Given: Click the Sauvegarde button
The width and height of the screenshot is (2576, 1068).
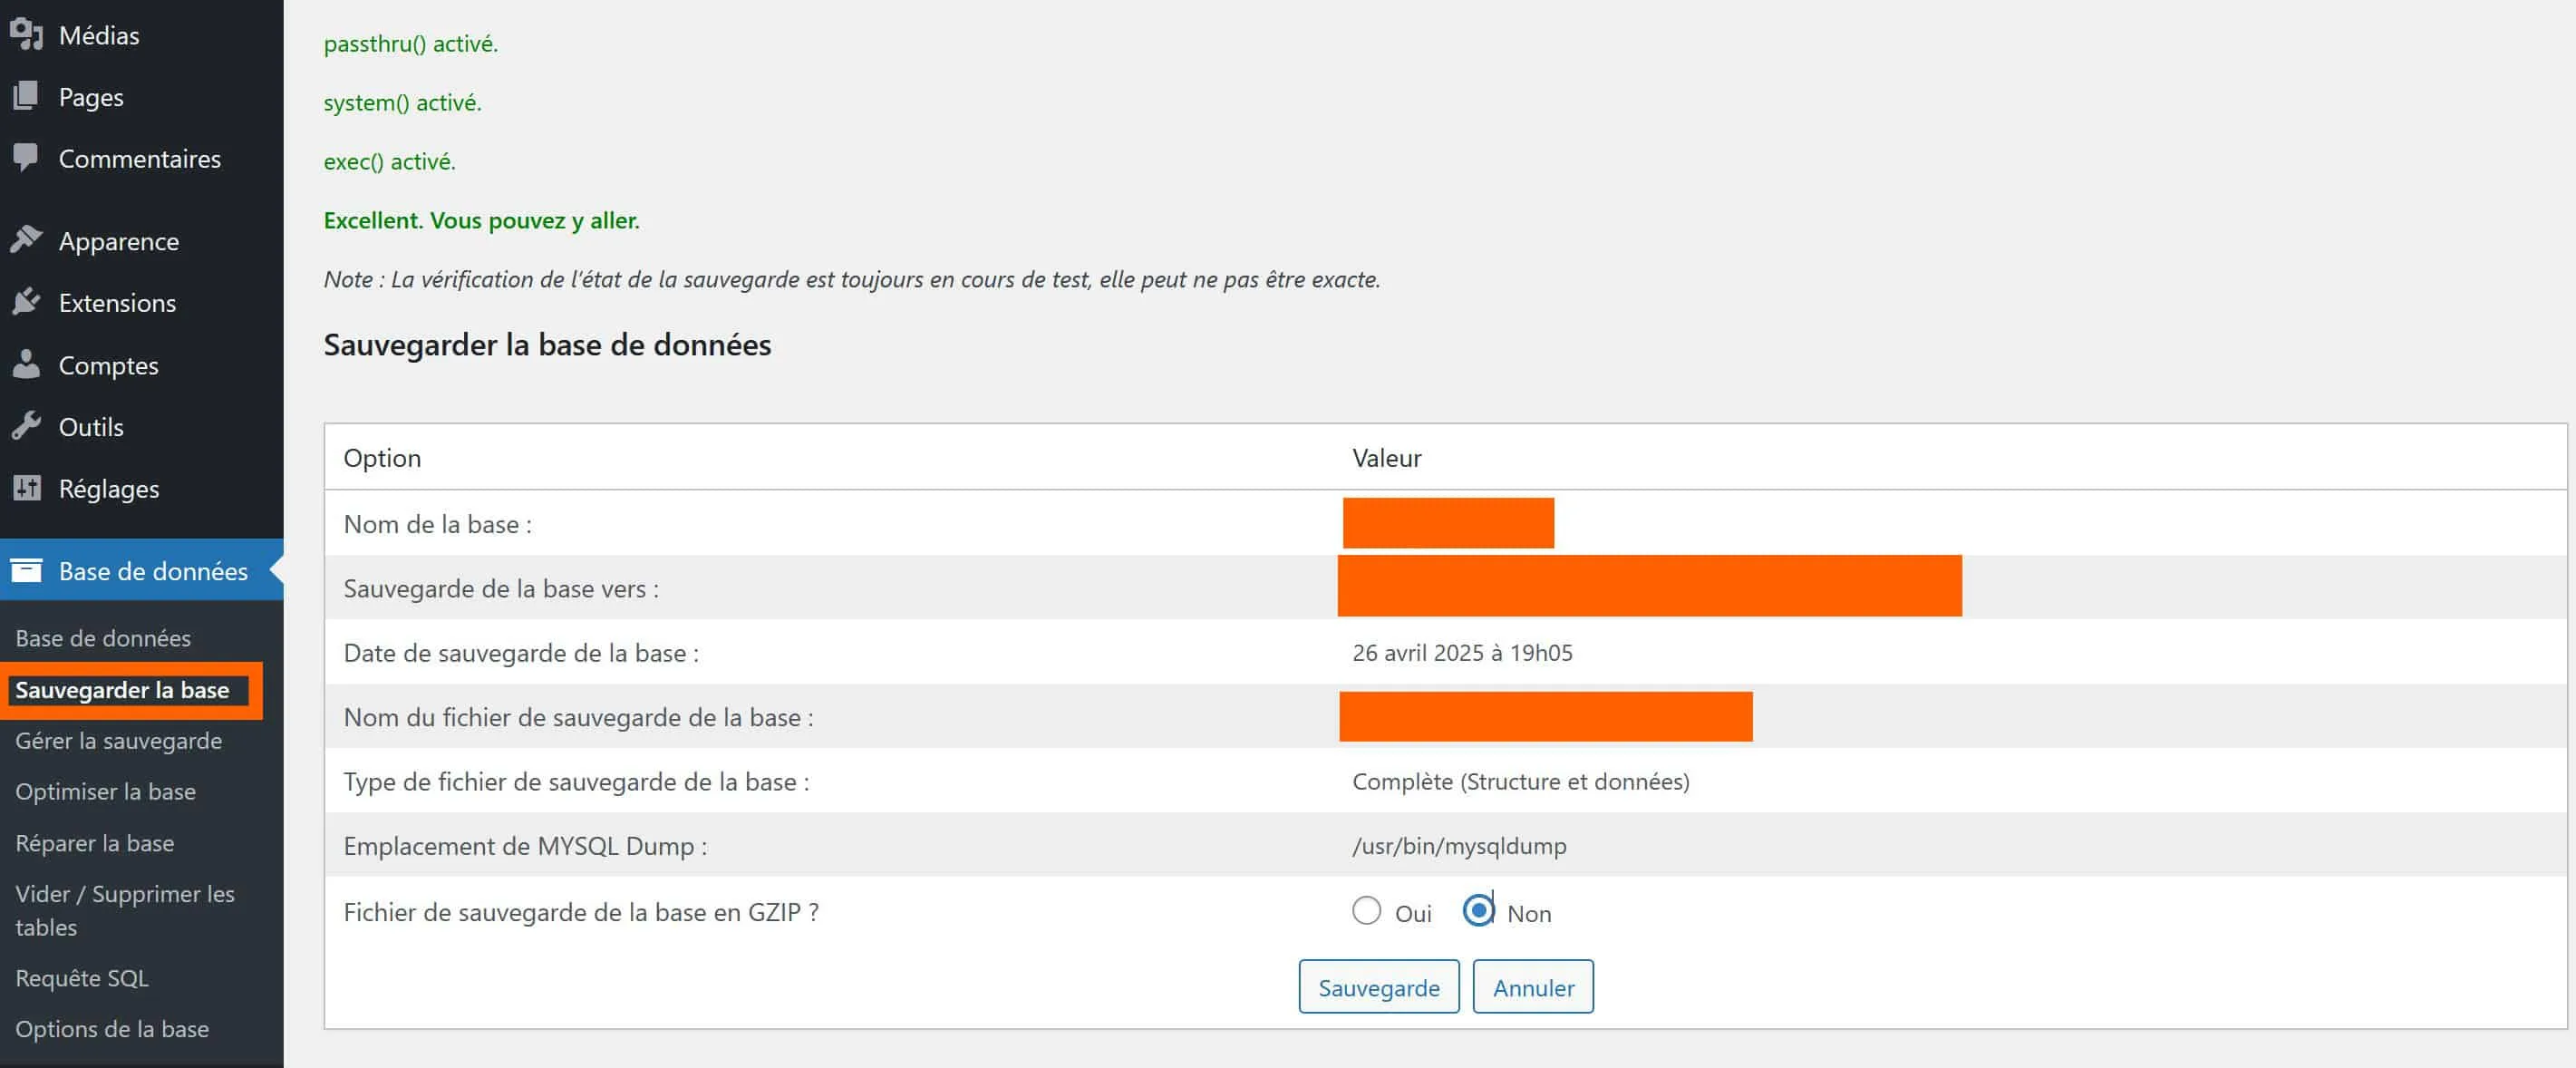Looking at the screenshot, I should pyautogui.click(x=1379, y=987).
